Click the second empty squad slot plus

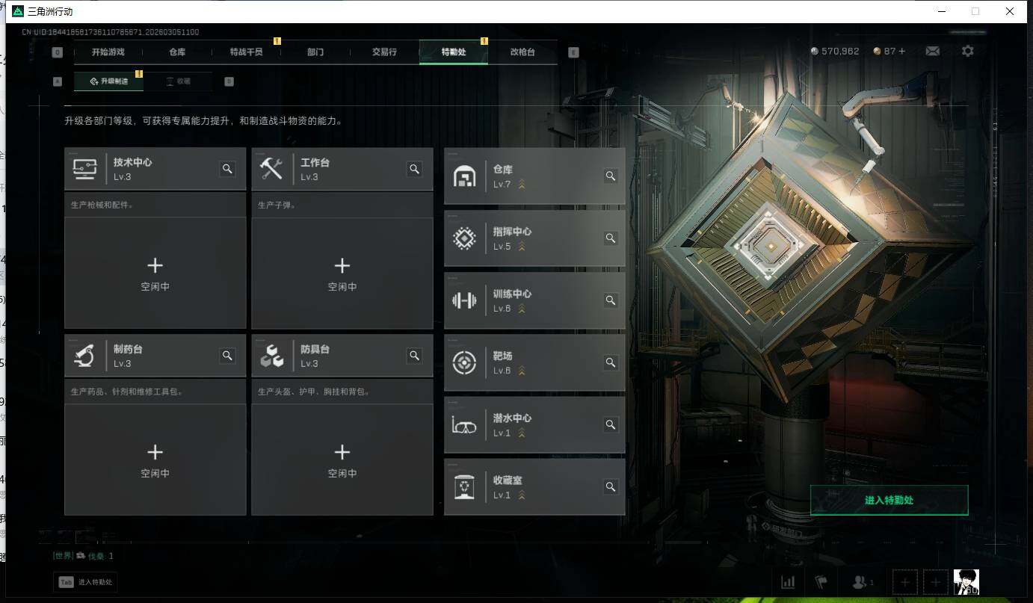(x=935, y=582)
